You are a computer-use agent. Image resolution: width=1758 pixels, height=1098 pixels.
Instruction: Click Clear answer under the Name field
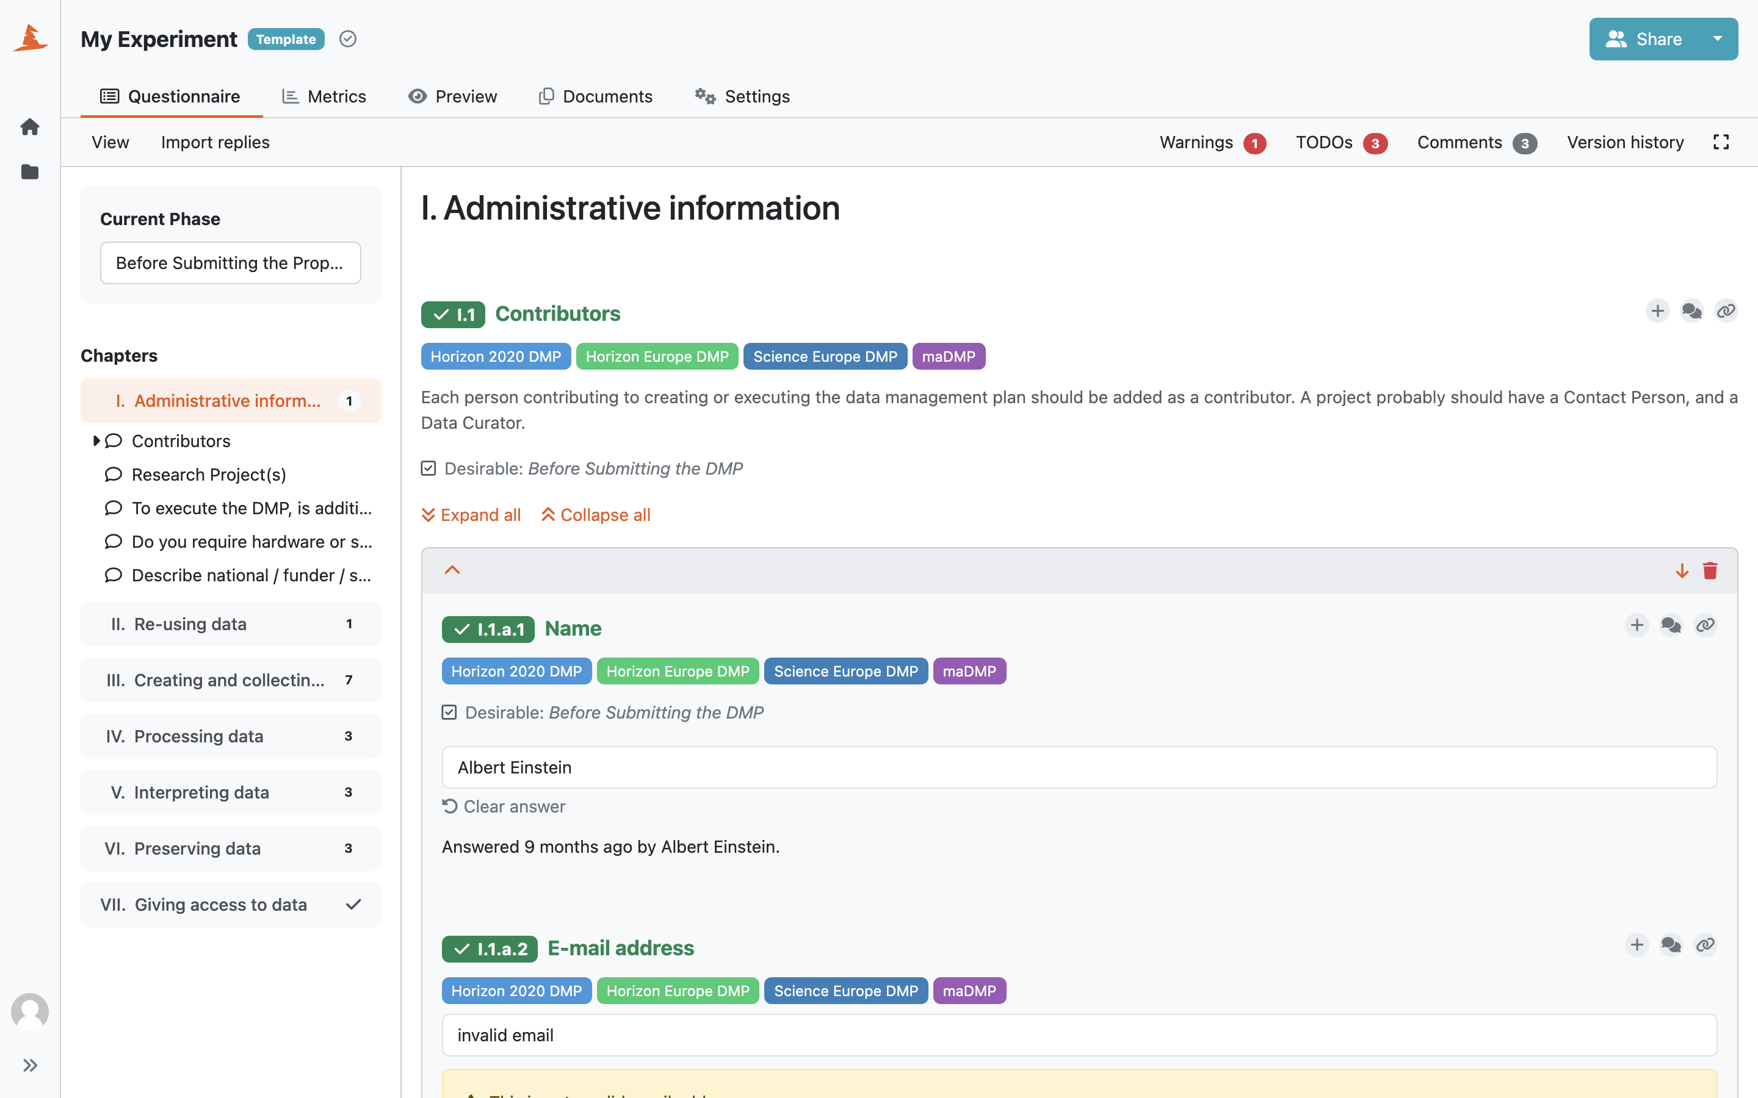click(x=504, y=807)
